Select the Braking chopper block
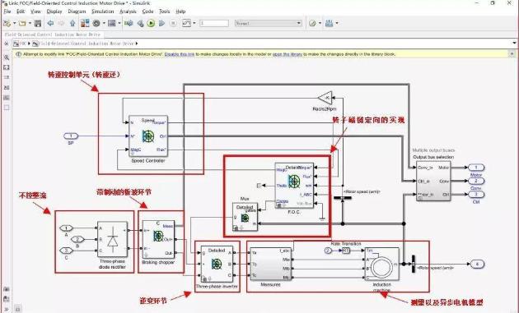519x313 pixels. point(158,239)
